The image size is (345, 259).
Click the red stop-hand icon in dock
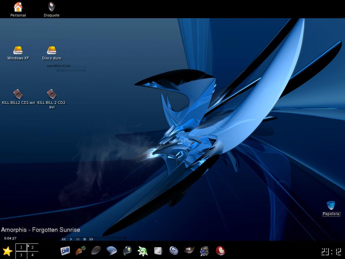(x=220, y=251)
